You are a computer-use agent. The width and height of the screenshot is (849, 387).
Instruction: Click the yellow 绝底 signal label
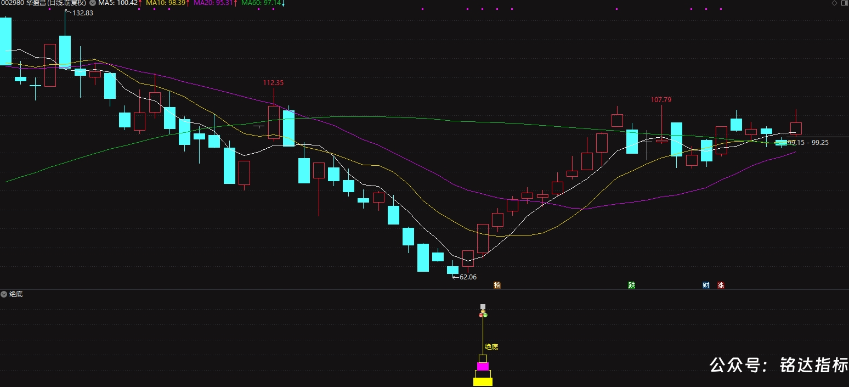tap(491, 347)
